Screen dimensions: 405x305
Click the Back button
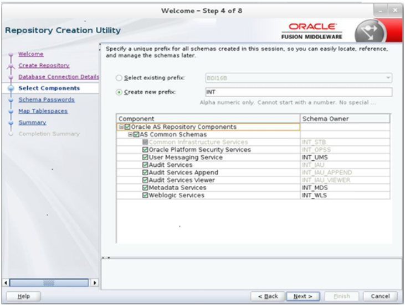point(268,296)
